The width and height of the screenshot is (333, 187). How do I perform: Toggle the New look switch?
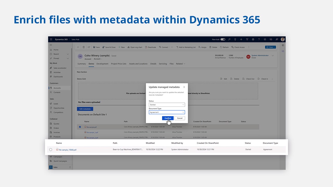pyautogui.click(x=223, y=39)
